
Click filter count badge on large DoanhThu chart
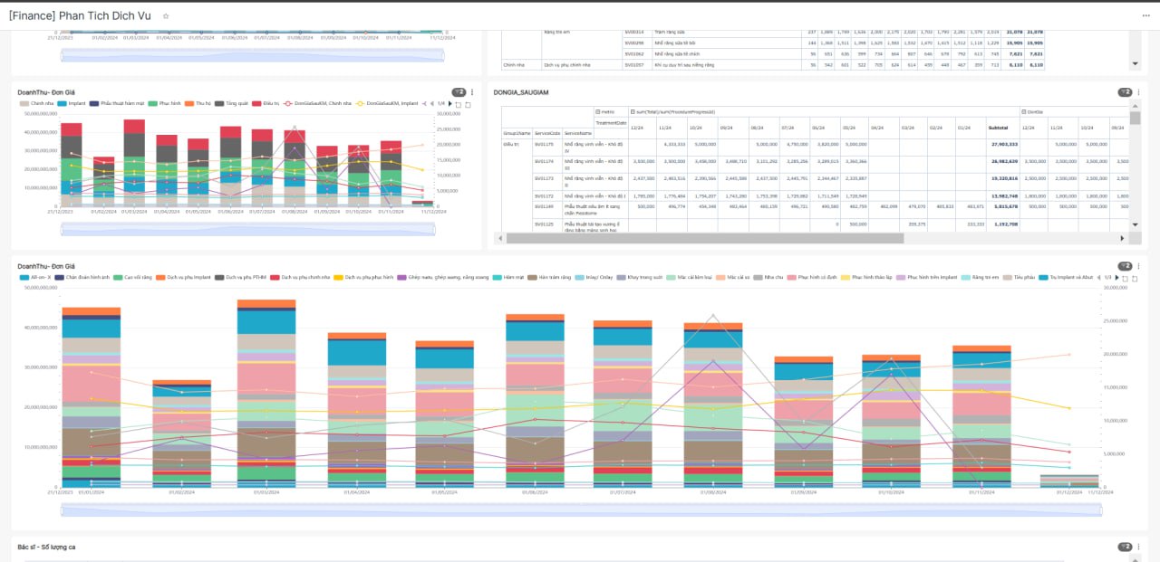(x=1125, y=266)
